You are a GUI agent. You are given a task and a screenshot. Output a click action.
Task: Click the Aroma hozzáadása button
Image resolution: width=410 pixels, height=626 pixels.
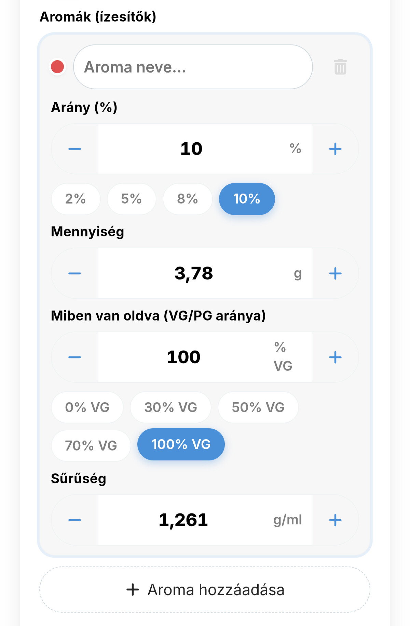(205, 590)
